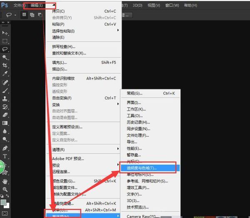Open the foreground color picker

3,203
